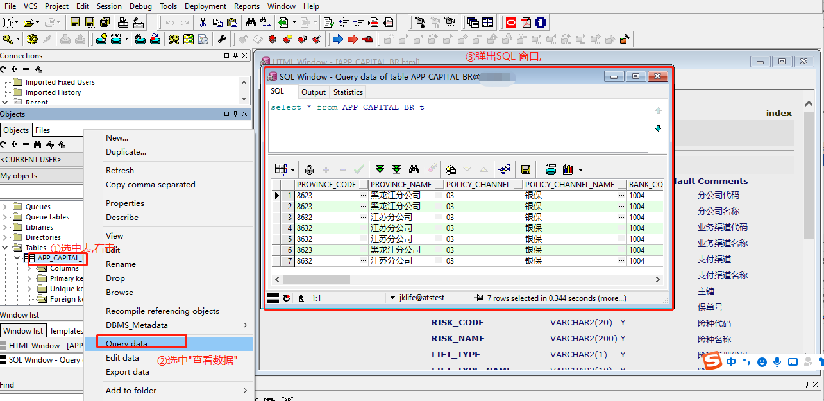Viewport: 824px width, 401px height.
Task: Click the grid save floppy icon
Action: coord(526,169)
